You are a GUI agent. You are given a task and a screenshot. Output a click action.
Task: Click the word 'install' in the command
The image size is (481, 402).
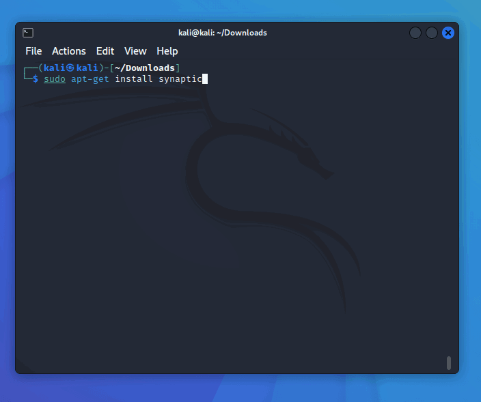coord(134,78)
